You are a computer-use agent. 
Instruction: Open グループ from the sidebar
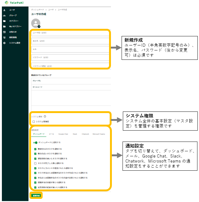[x=13, y=15]
